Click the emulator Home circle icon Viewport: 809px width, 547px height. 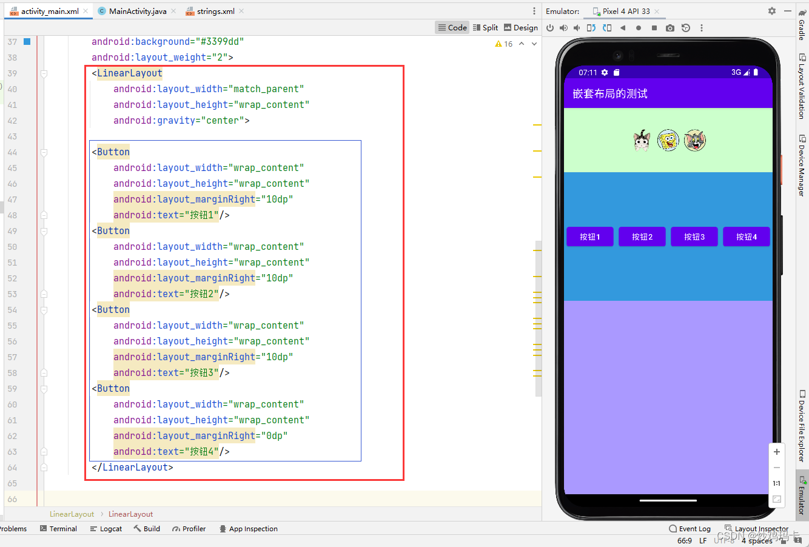[639, 28]
